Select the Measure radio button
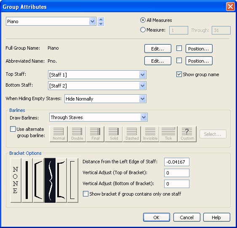237x228 pixels. (x=143, y=30)
